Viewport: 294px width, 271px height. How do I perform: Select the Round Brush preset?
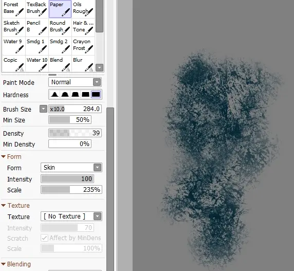tap(60, 27)
